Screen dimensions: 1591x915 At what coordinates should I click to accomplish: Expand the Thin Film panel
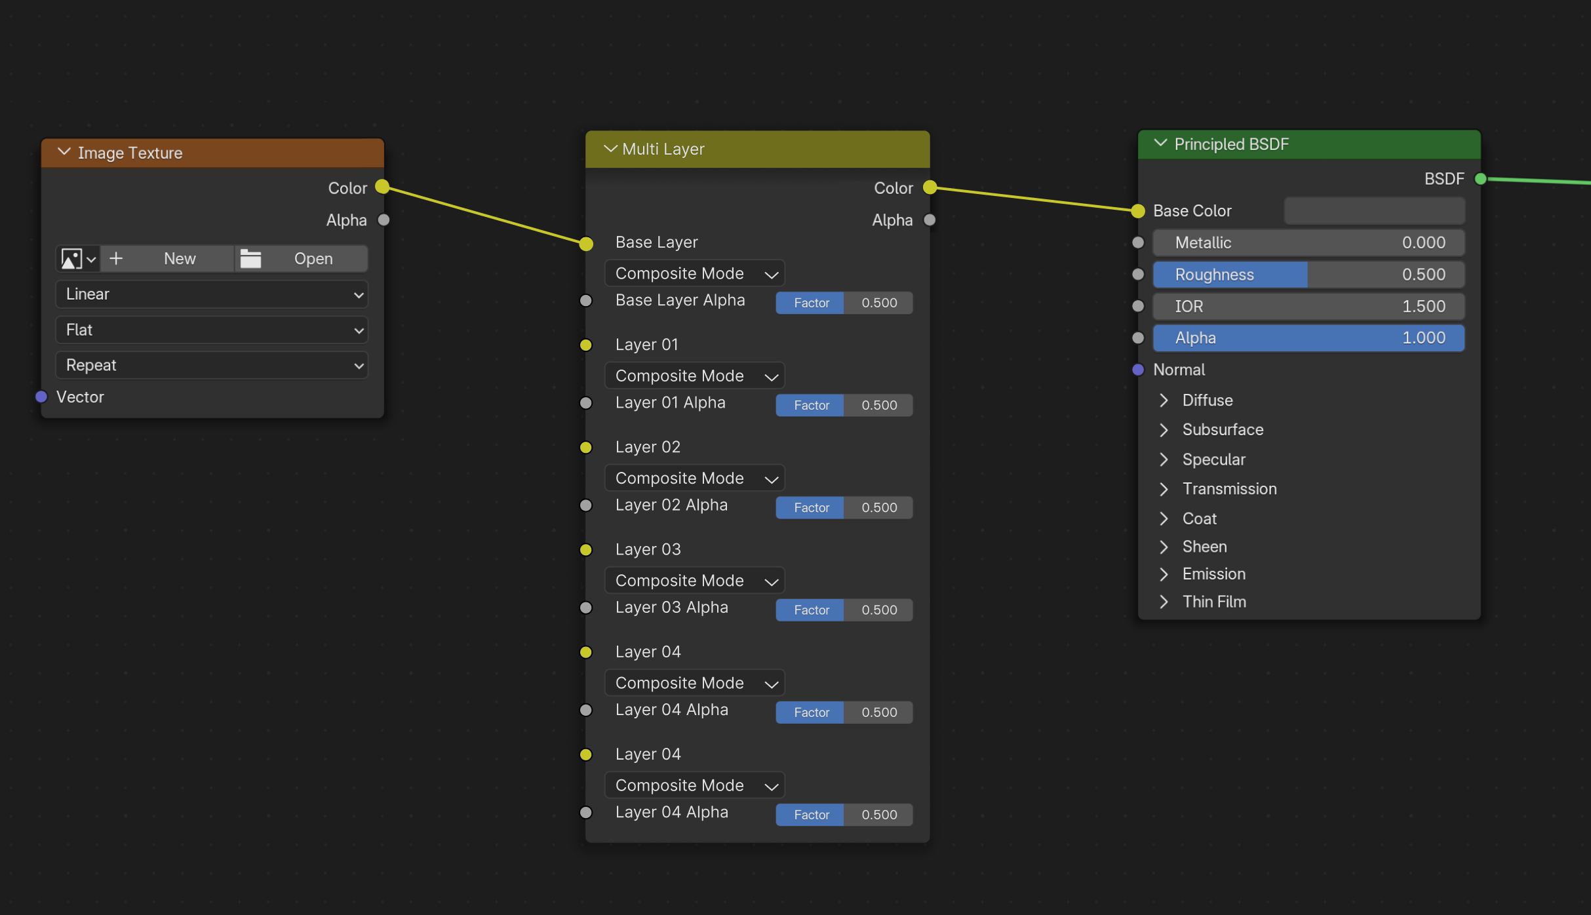coord(1164,602)
